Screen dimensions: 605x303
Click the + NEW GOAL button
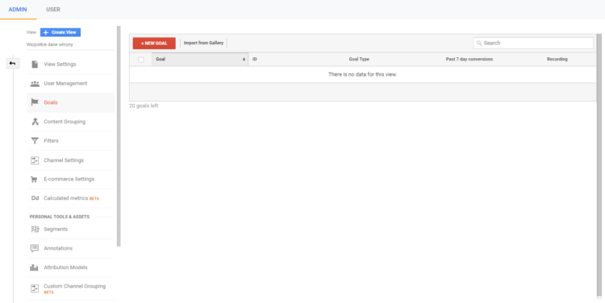coord(154,44)
